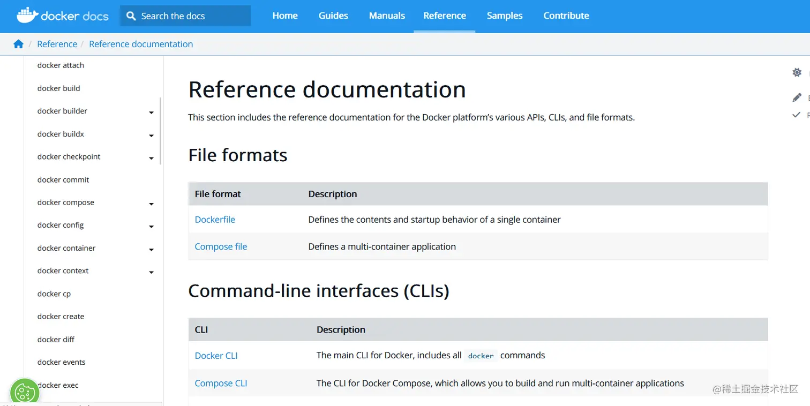Expand docker config submenu arrow
810x406 pixels.
coord(151,227)
